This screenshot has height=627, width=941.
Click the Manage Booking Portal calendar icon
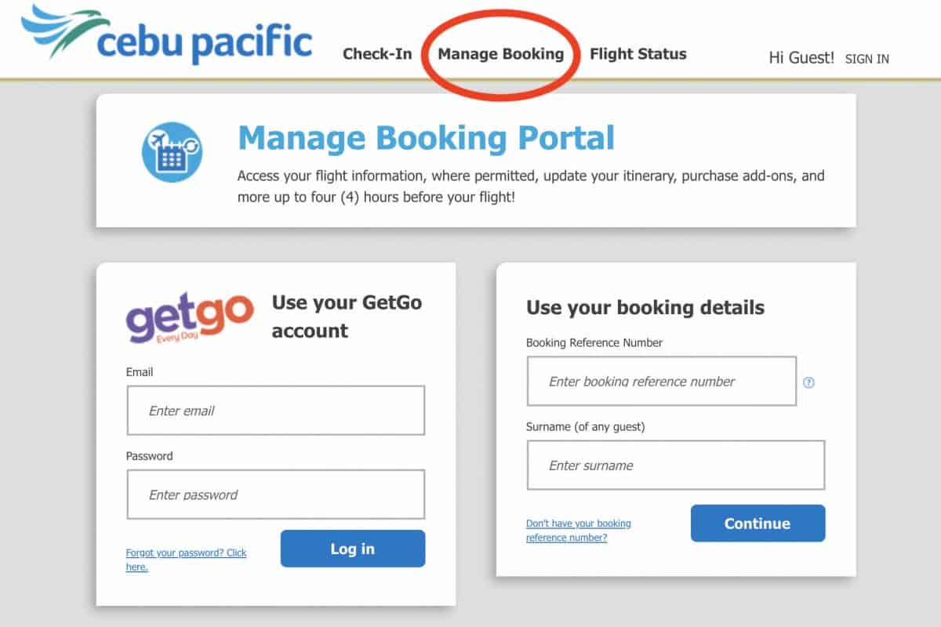click(x=172, y=152)
